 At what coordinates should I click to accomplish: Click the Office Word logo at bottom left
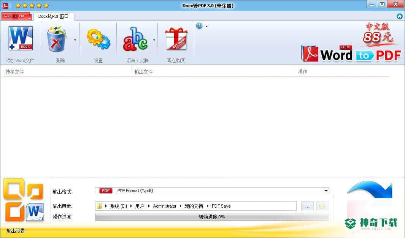point(24,200)
